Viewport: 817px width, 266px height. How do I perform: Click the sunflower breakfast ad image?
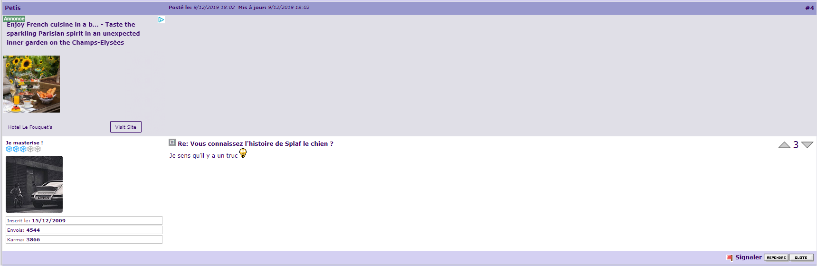[31, 84]
